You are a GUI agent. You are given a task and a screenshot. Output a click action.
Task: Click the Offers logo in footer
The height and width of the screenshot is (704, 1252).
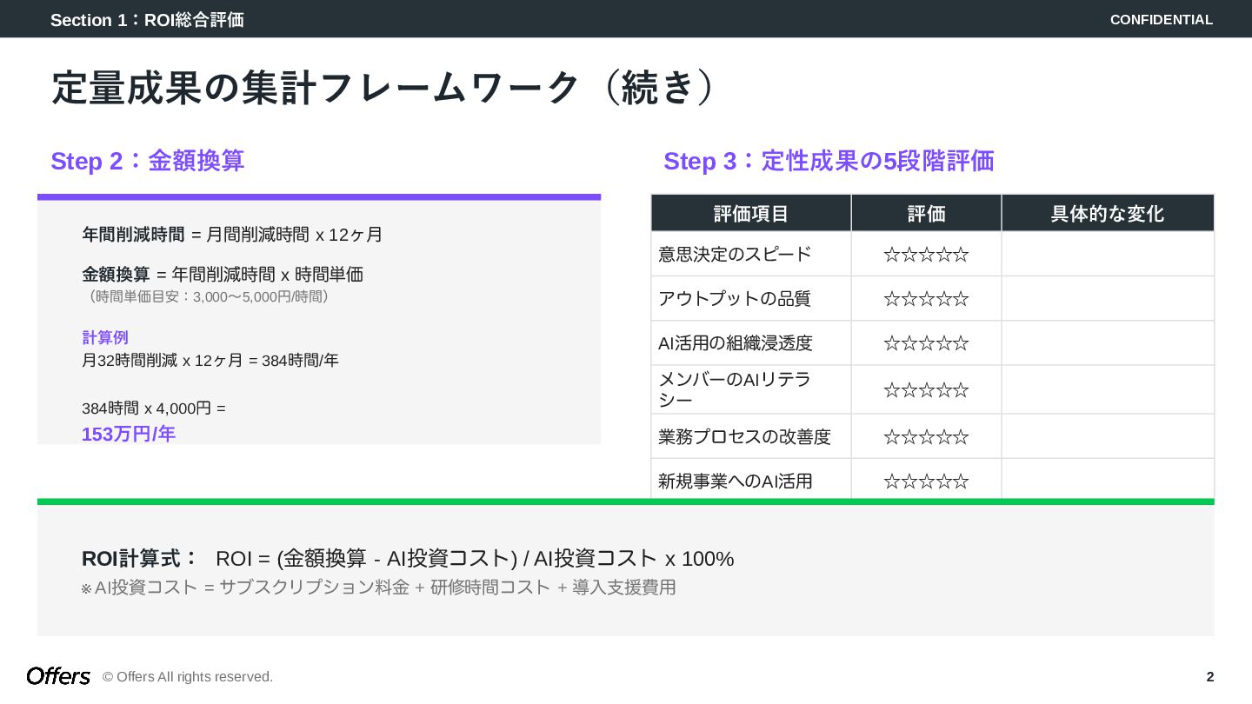(58, 676)
